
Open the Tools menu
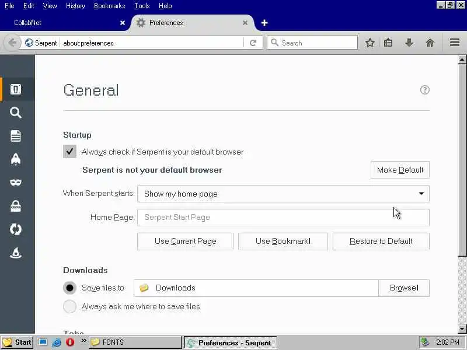pyautogui.click(x=142, y=6)
